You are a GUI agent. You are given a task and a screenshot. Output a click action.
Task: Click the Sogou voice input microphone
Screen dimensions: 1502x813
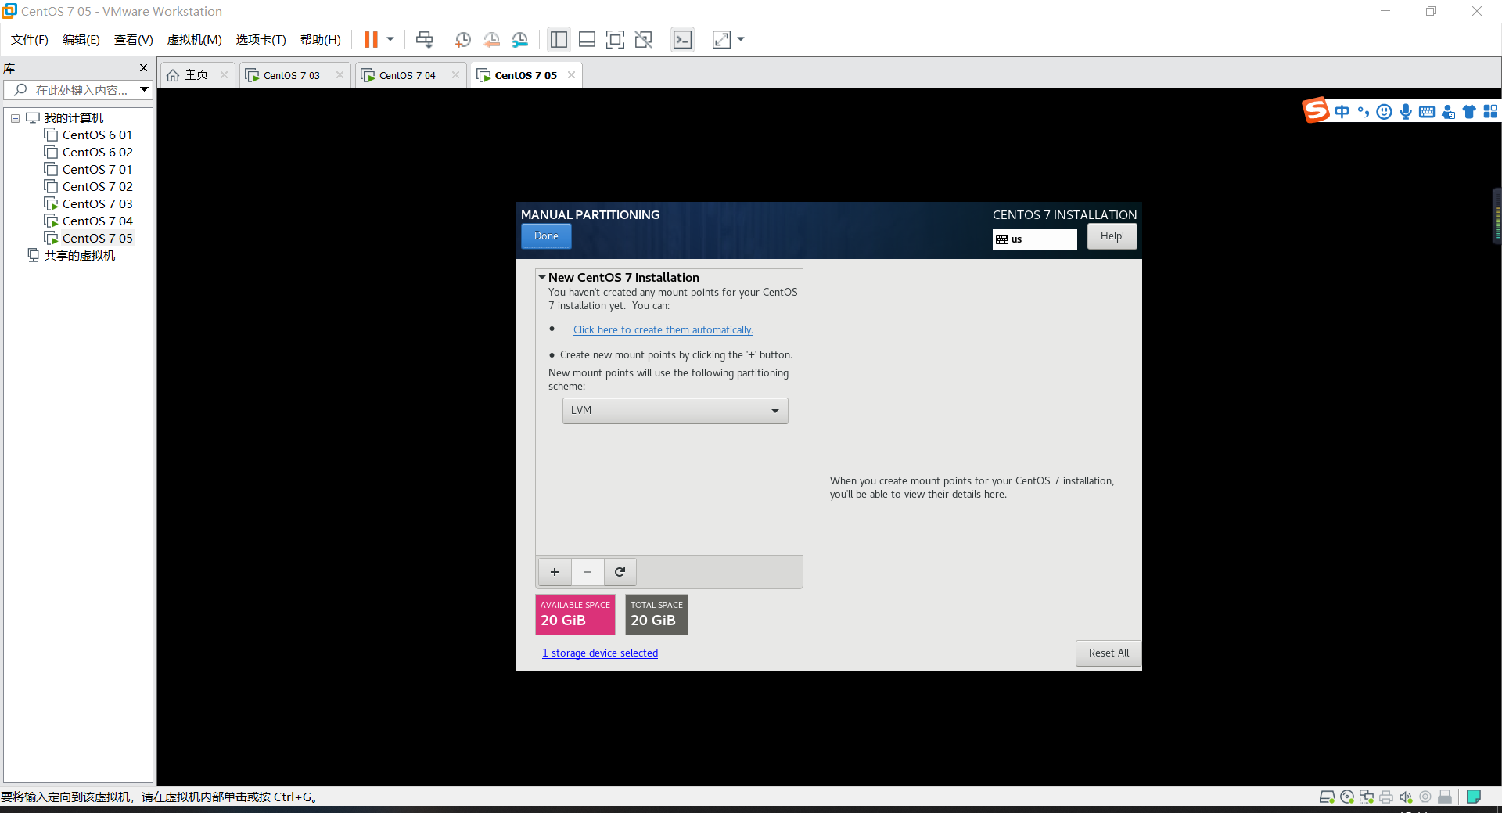pyautogui.click(x=1406, y=112)
